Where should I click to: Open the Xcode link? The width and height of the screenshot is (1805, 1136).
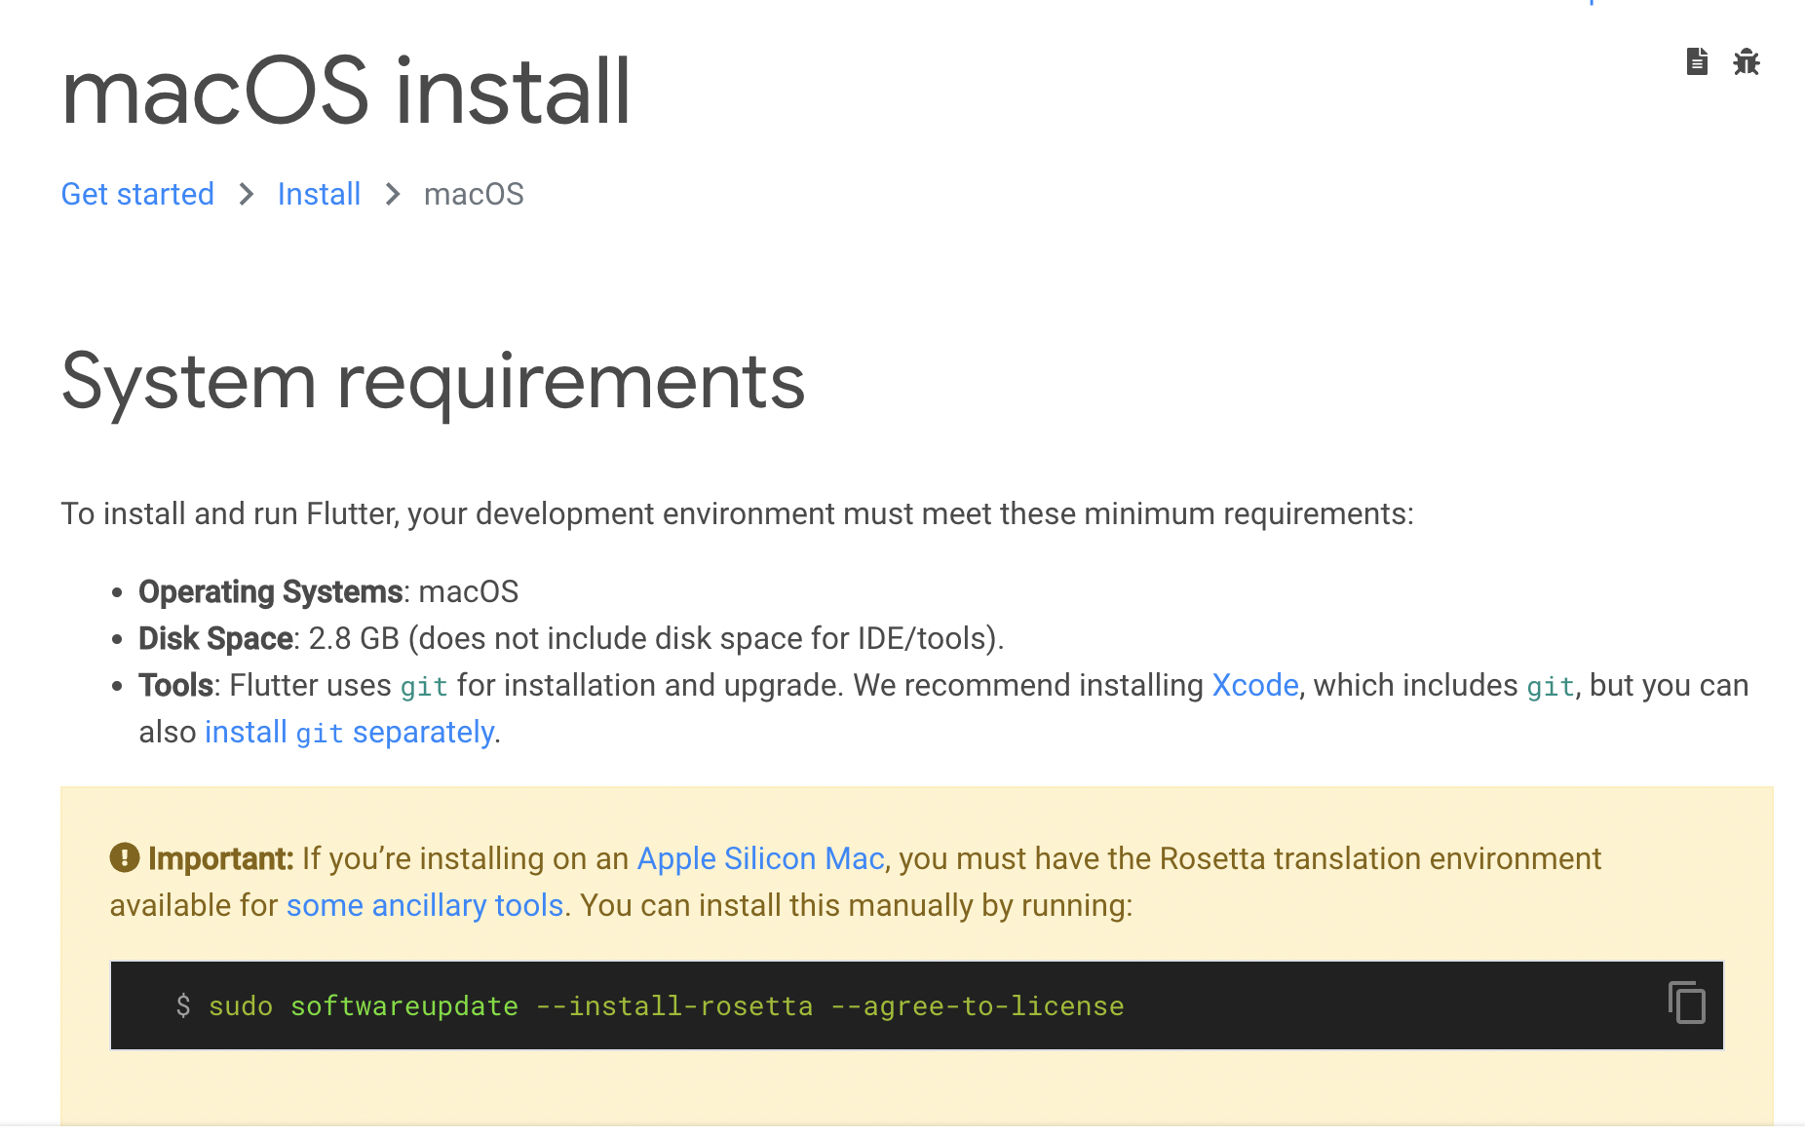click(1255, 685)
